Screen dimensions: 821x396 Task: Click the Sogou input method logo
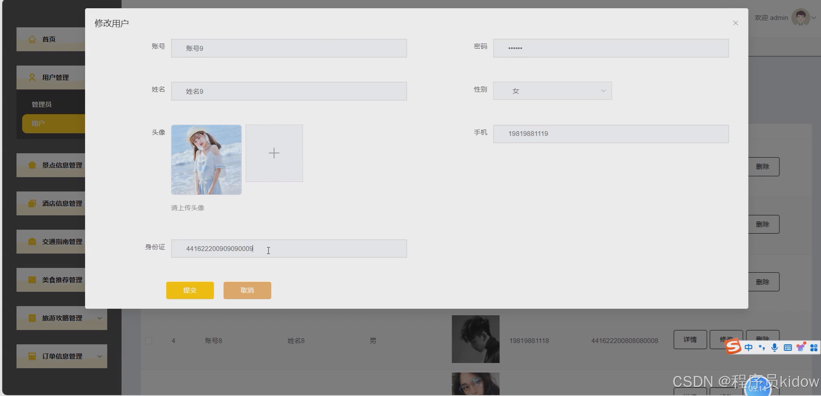pos(733,347)
